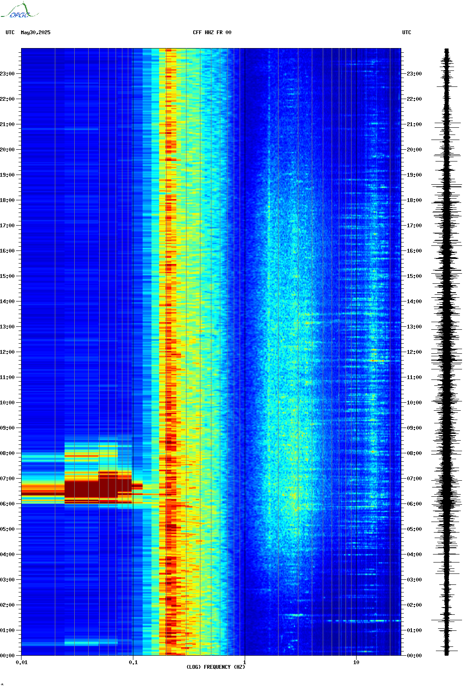Select the station title 'CFF HHZ FR 00'
Screen dimensions: 465x689
pyautogui.click(x=212, y=32)
